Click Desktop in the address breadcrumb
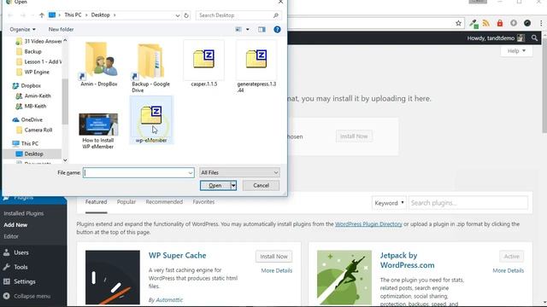The image size is (547, 307). coord(101,15)
